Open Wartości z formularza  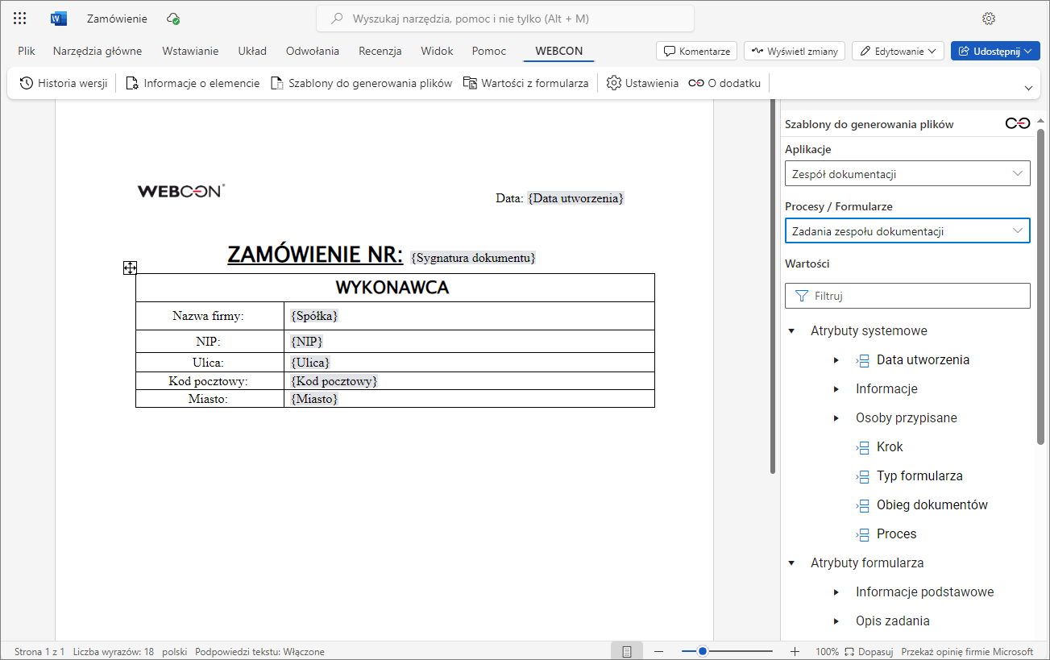click(525, 83)
